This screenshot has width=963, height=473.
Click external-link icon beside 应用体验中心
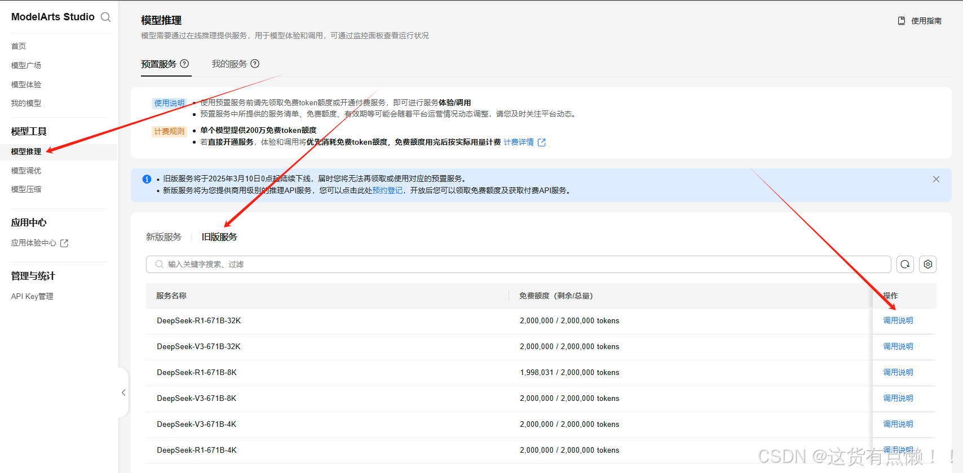[64, 243]
